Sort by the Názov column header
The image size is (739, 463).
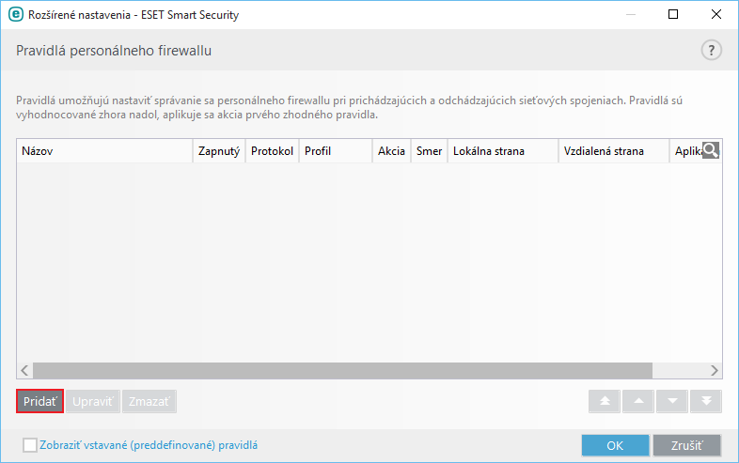pos(103,151)
